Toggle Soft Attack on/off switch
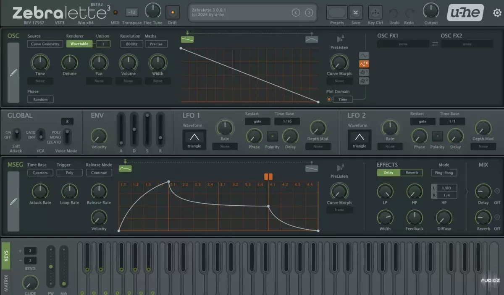This screenshot has width=504, height=295. pyautogui.click(x=16, y=135)
